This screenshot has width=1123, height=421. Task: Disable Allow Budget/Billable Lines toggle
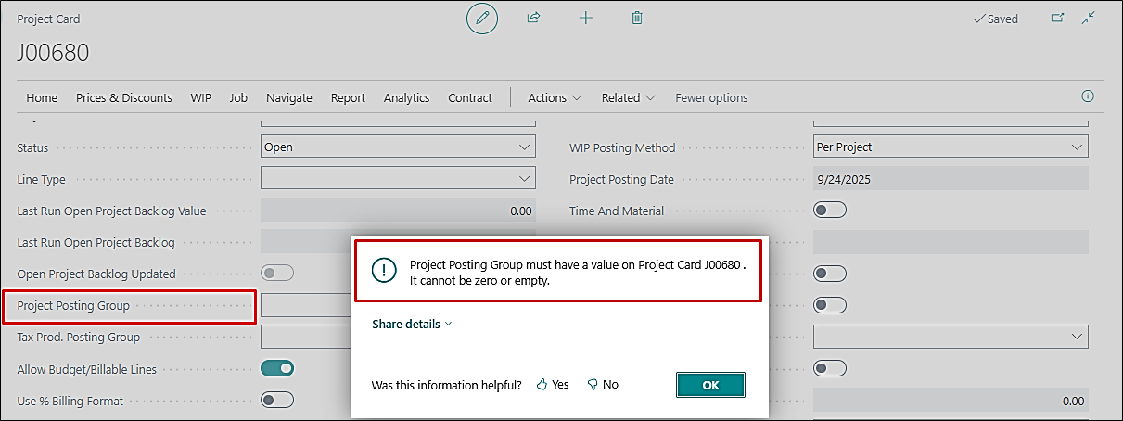pos(277,369)
